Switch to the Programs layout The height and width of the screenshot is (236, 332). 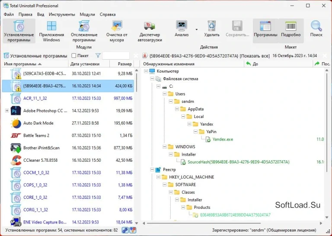265,31
